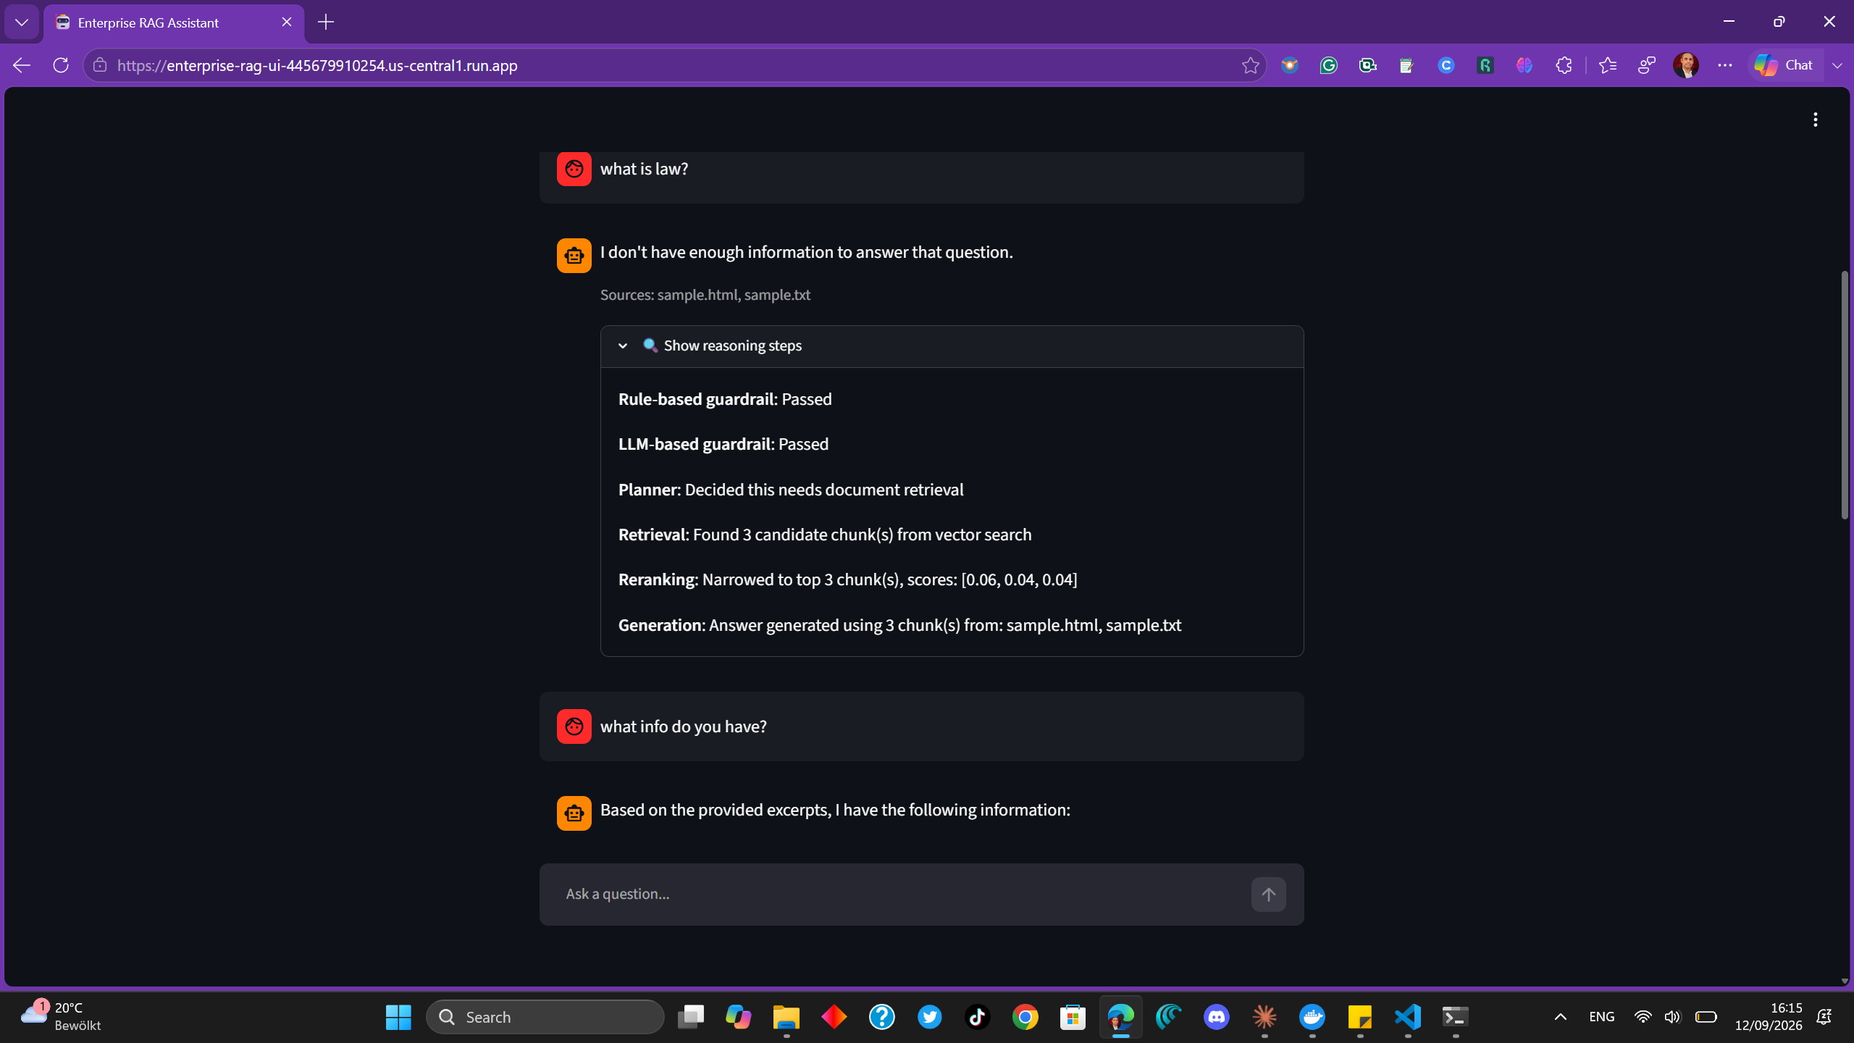Open a new browser tab

pyautogui.click(x=326, y=22)
